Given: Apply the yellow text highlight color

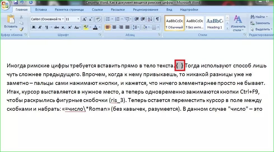Looking at the screenshot, I should [x=86, y=27].
